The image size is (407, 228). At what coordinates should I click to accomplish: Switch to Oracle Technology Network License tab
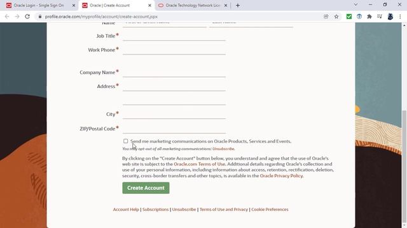193,6
